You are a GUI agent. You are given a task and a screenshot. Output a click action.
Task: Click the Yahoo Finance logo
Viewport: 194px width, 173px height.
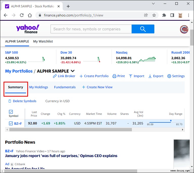click(28, 29)
